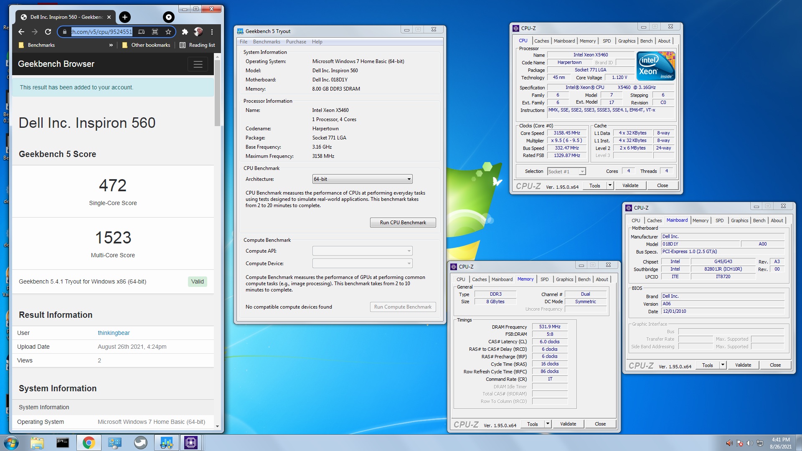
Task: Toggle the Geekbench Browser hamburger menu
Action: coord(198,64)
